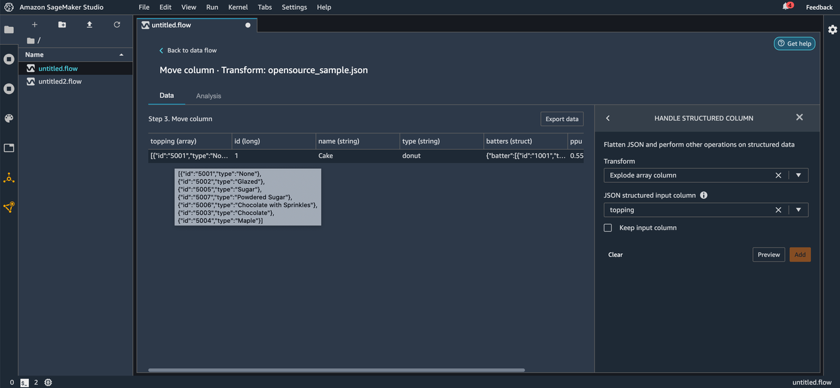Click the Export data button

562,119
